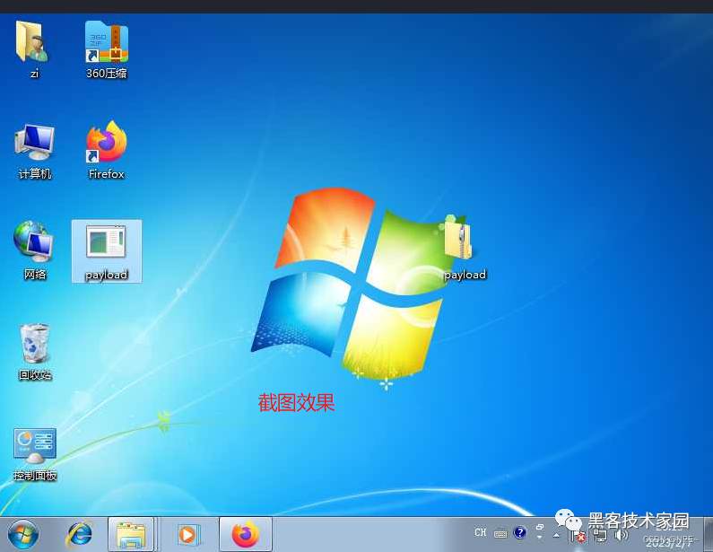Select the 计算机 desktop icon
This screenshot has height=552, width=713.
(x=35, y=151)
